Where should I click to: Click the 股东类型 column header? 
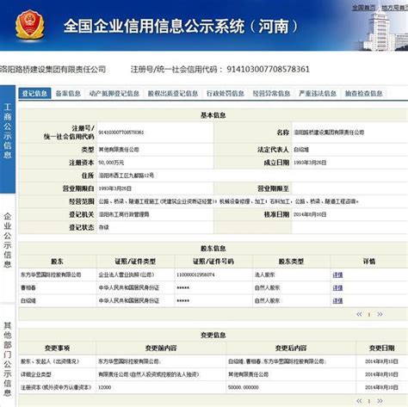[x=291, y=262]
